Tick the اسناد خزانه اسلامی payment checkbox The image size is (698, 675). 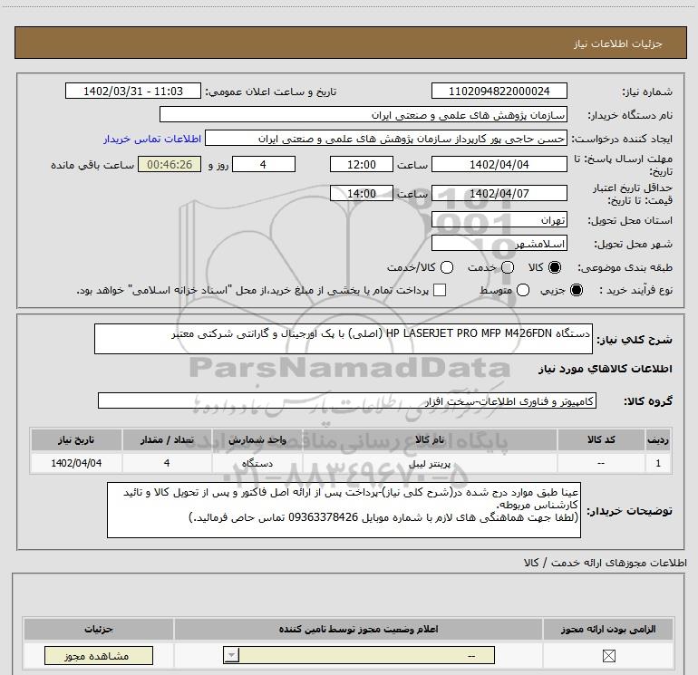pos(440,290)
